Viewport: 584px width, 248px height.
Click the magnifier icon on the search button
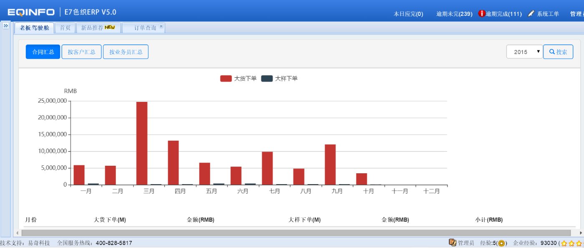552,52
